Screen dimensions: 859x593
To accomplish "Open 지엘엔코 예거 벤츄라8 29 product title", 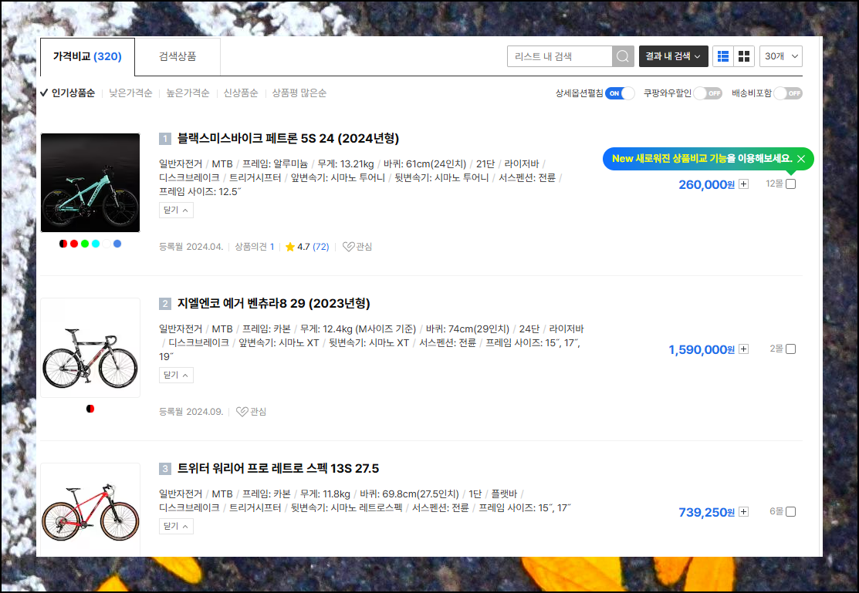I will (x=273, y=303).
